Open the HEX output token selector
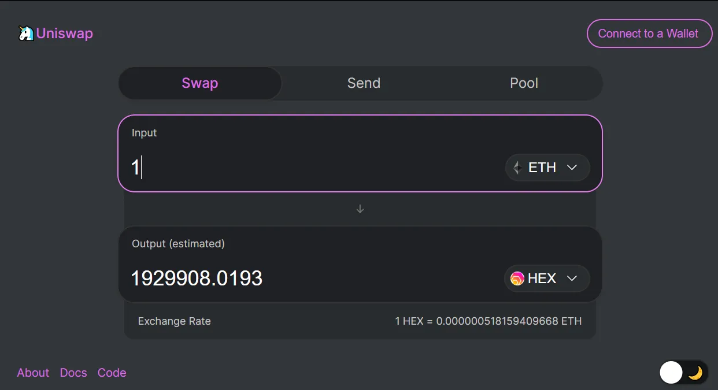 coord(547,278)
